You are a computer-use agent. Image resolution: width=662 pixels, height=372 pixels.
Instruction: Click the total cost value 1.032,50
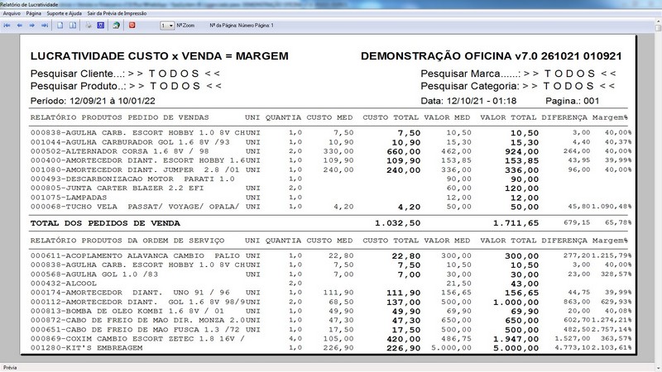398,223
